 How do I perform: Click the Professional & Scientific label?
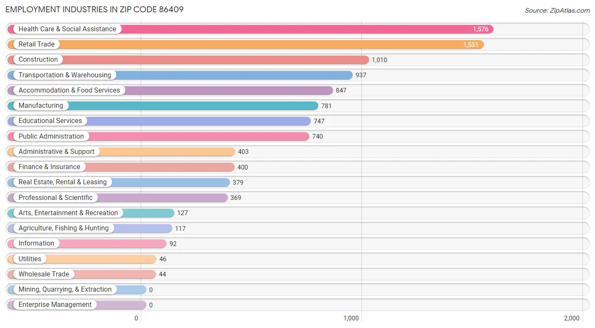coord(55,198)
